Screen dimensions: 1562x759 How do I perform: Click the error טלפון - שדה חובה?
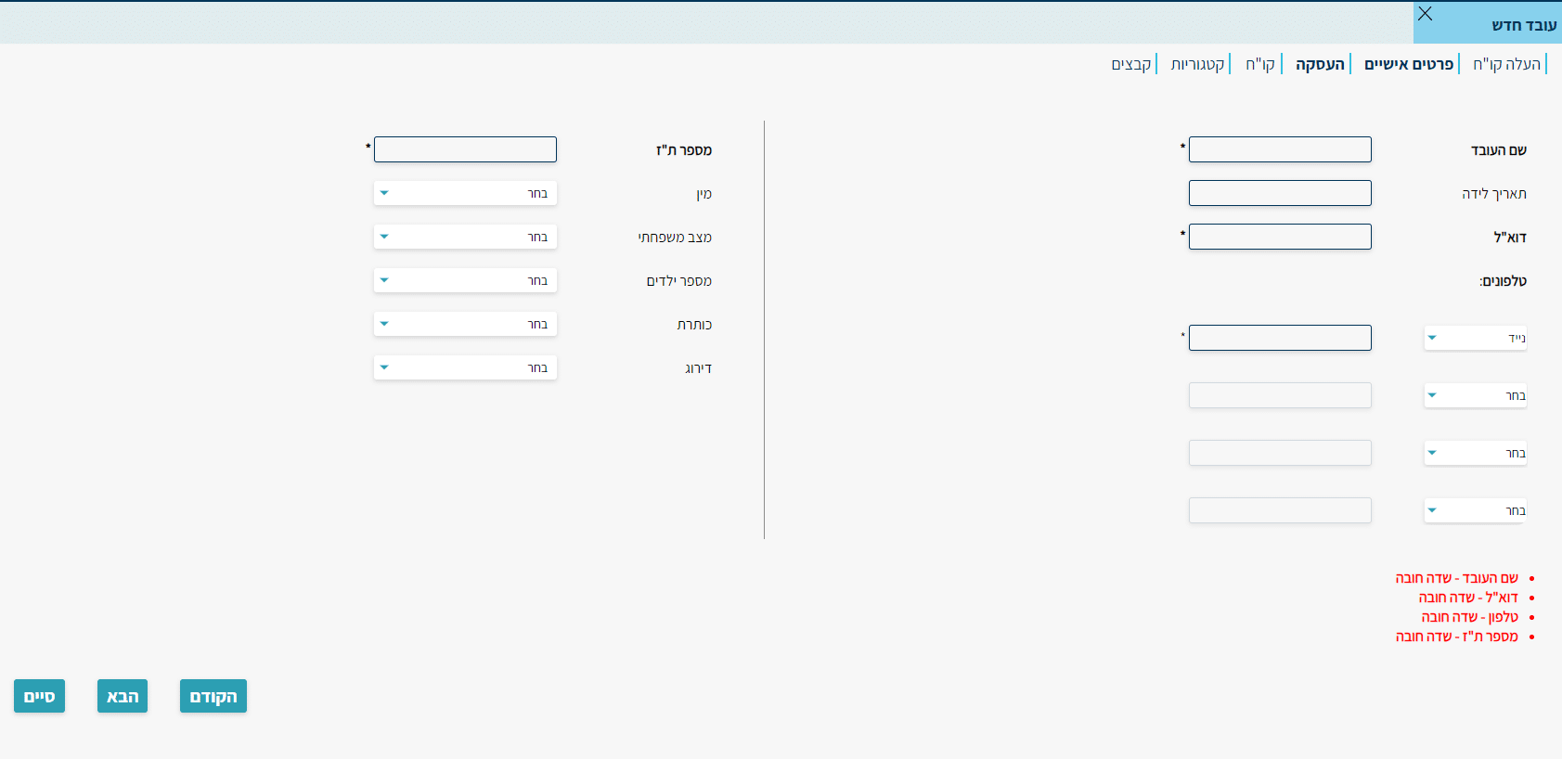(1470, 617)
